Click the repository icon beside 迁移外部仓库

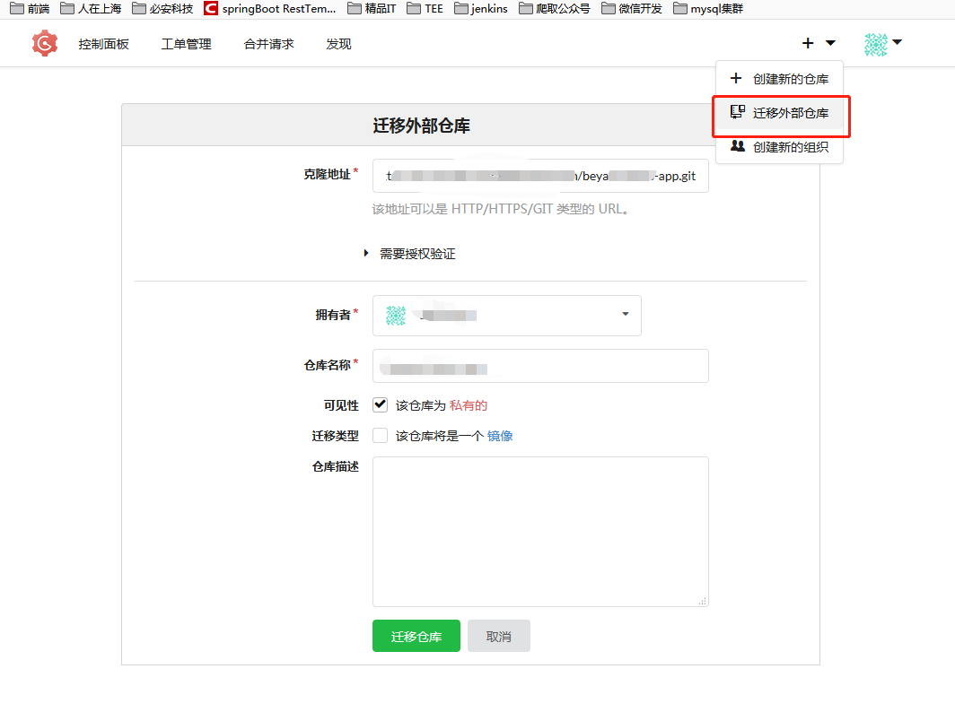tap(737, 111)
